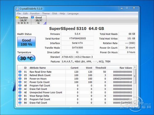Select the Caution disk tab C: D: E: F:
Image resolution: width=154 pixels, height=115 pixels.
coord(23,20)
